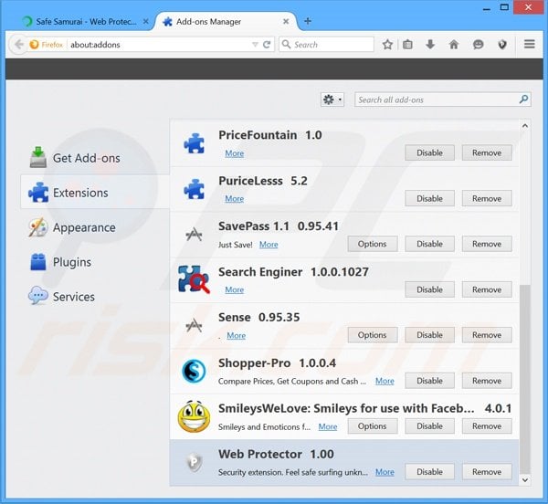Click the extensions list scrollbar thumb
Viewport: 548px width, 504px height.
[x=525, y=379]
